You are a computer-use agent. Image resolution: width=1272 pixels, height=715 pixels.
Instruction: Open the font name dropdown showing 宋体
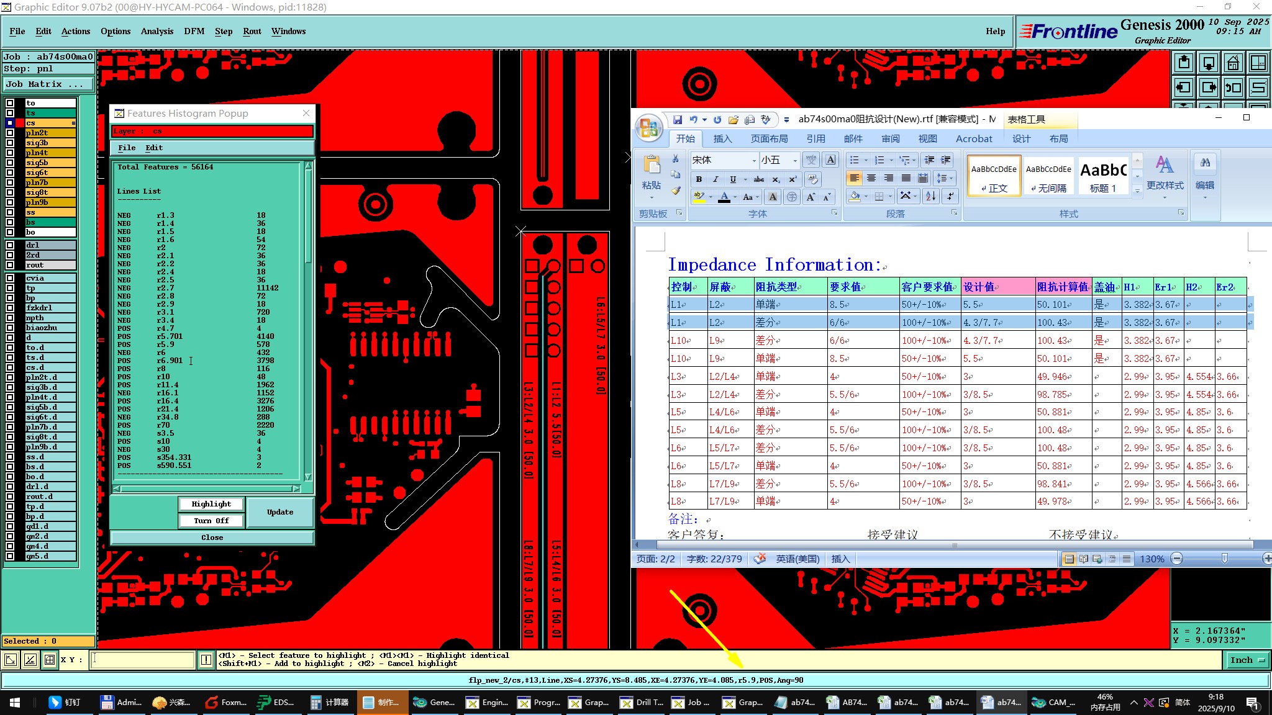754,160
